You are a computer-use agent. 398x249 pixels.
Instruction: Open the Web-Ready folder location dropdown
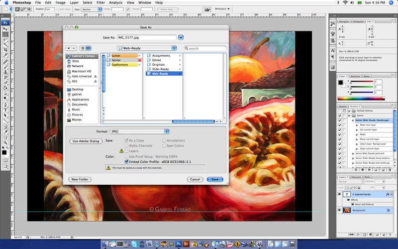(146, 48)
